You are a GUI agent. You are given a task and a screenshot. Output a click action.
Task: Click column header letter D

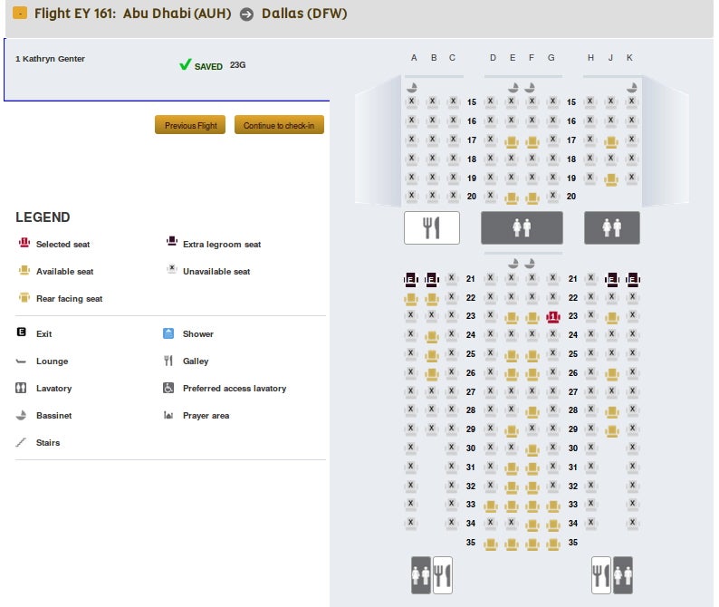pyautogui.click(x=493, y=58)
